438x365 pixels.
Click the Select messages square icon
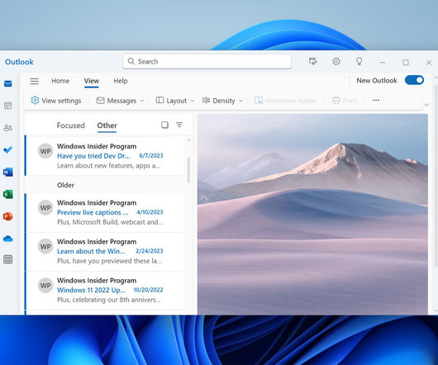pyautogui.click(x=164, y=125)
